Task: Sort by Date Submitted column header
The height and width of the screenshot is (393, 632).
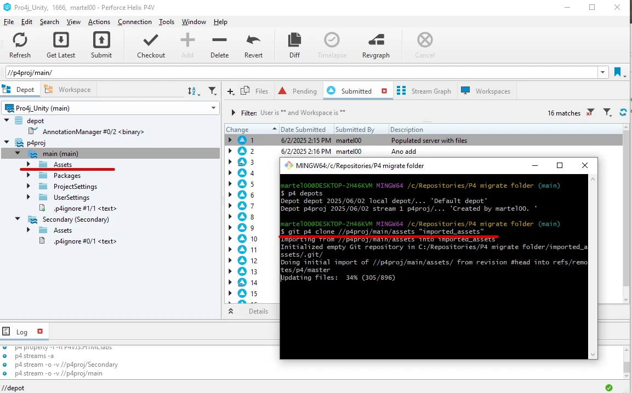Action: tap(303, 130)
